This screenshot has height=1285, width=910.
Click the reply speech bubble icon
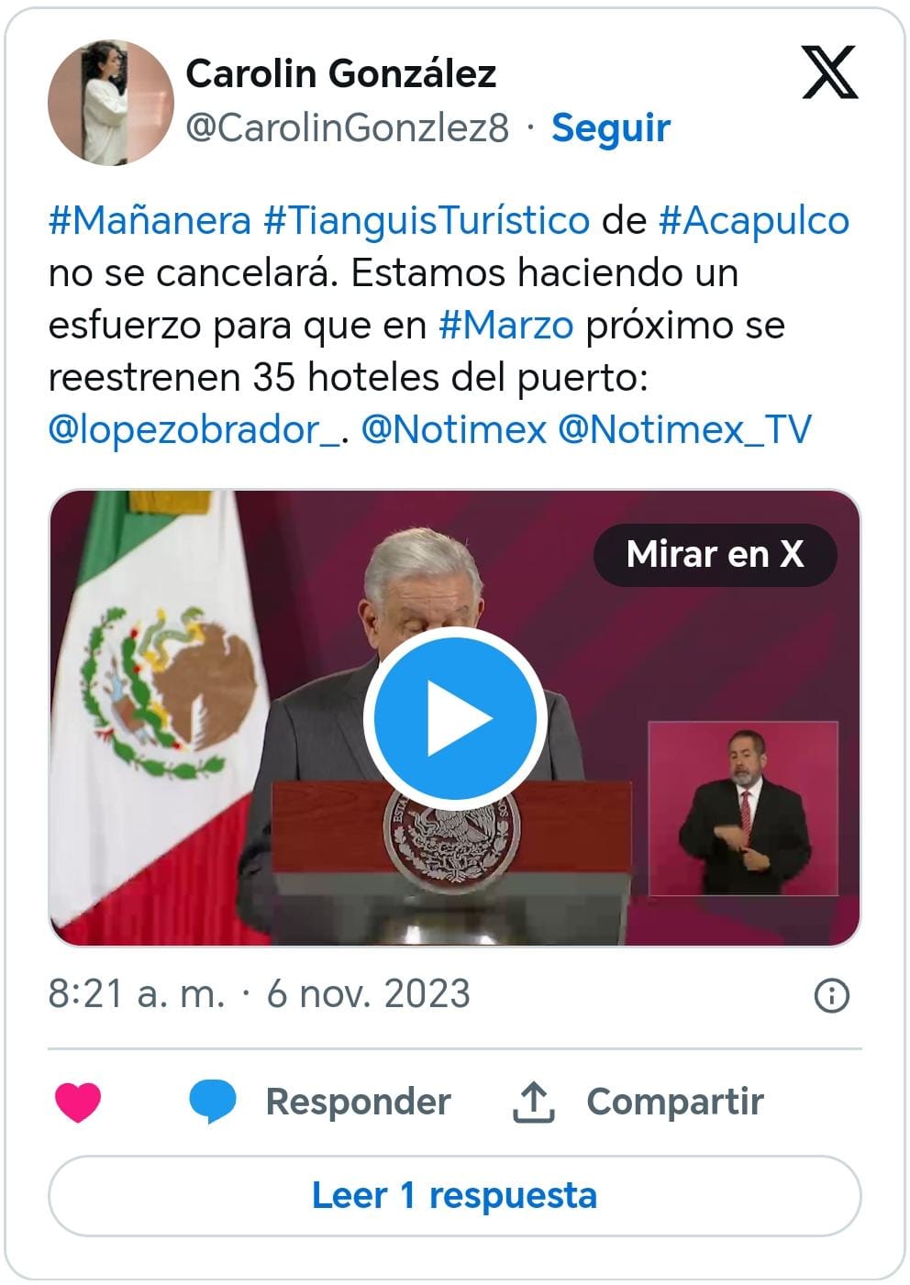(213, 1102)
